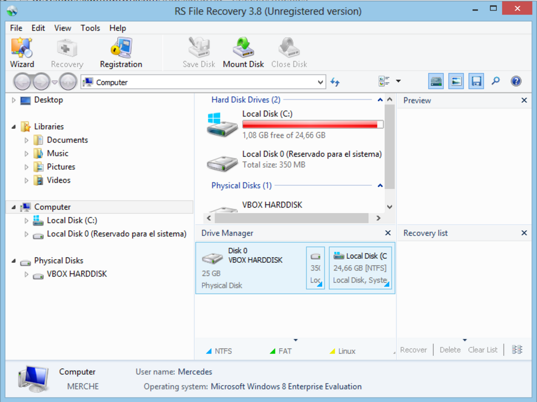The height and width of the screenshot is (402, 537).
Task: Toggle the Drive Manager panel button
Action: [x=436, y=81]
